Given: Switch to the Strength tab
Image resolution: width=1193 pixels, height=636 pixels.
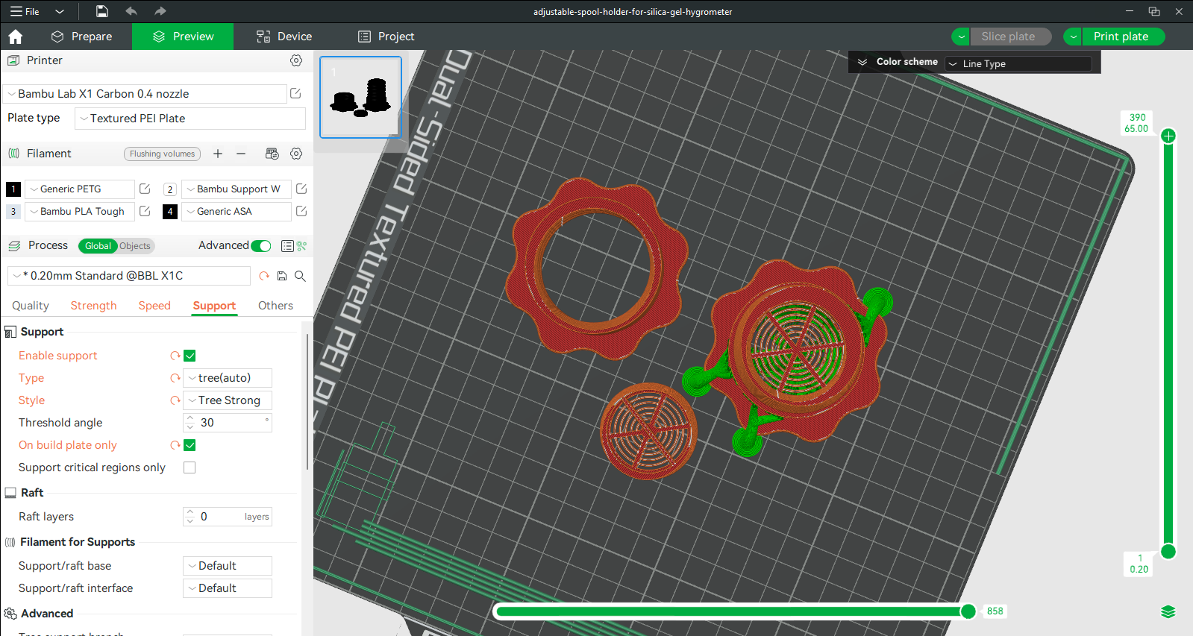Looking at the screenshot, I should (x=93, y=306).
